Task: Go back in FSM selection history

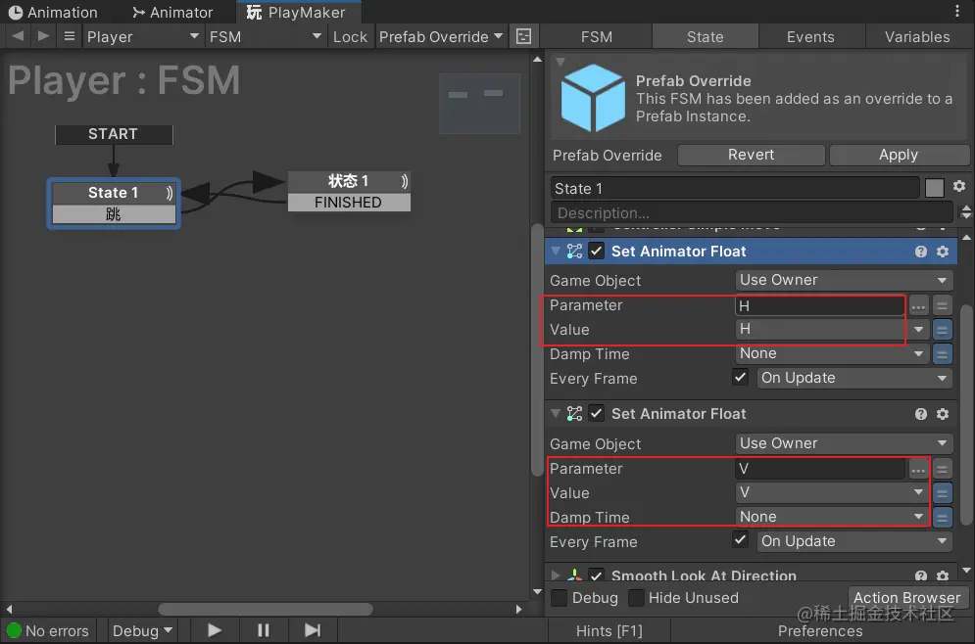Action: [18, 36]
